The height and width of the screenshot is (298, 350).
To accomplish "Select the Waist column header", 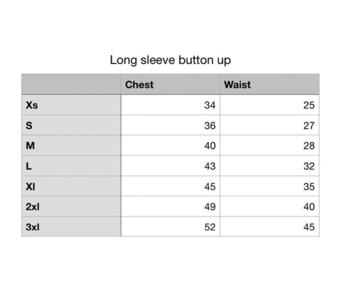I will [x=237, y=85].
